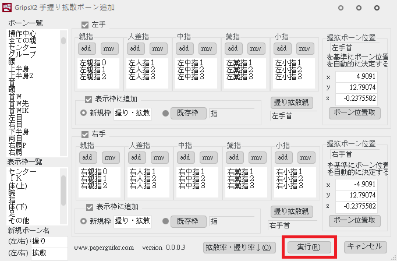Toggle the 左手 checkbox
This screenshot has height=261, width=397.
(85, 25)
